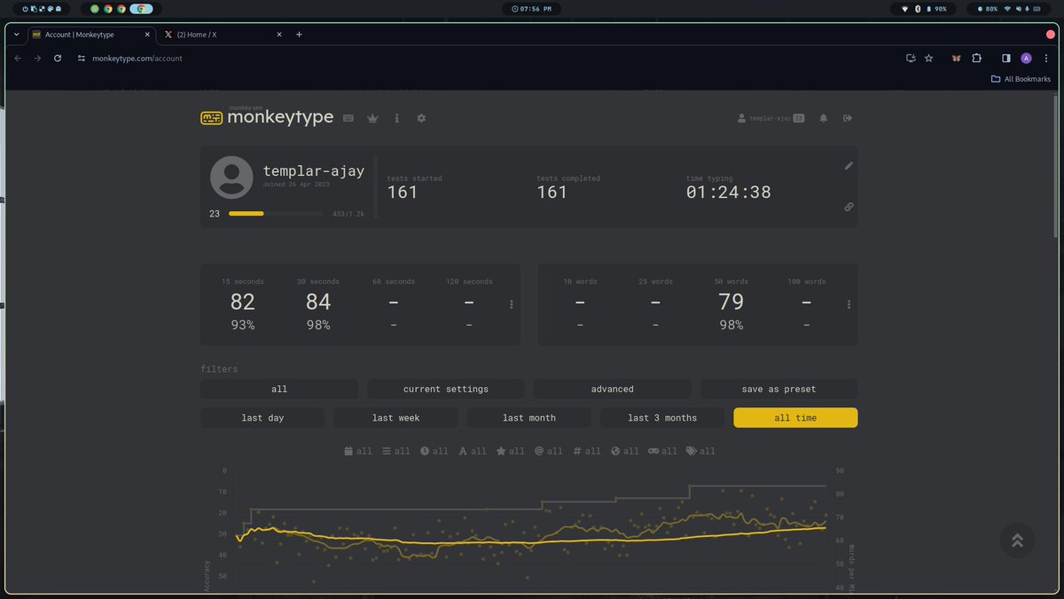The width and height of the screenshot is (1064, 599).
Task: Bookmark this page with the star
Action: (x=928, y=58)
